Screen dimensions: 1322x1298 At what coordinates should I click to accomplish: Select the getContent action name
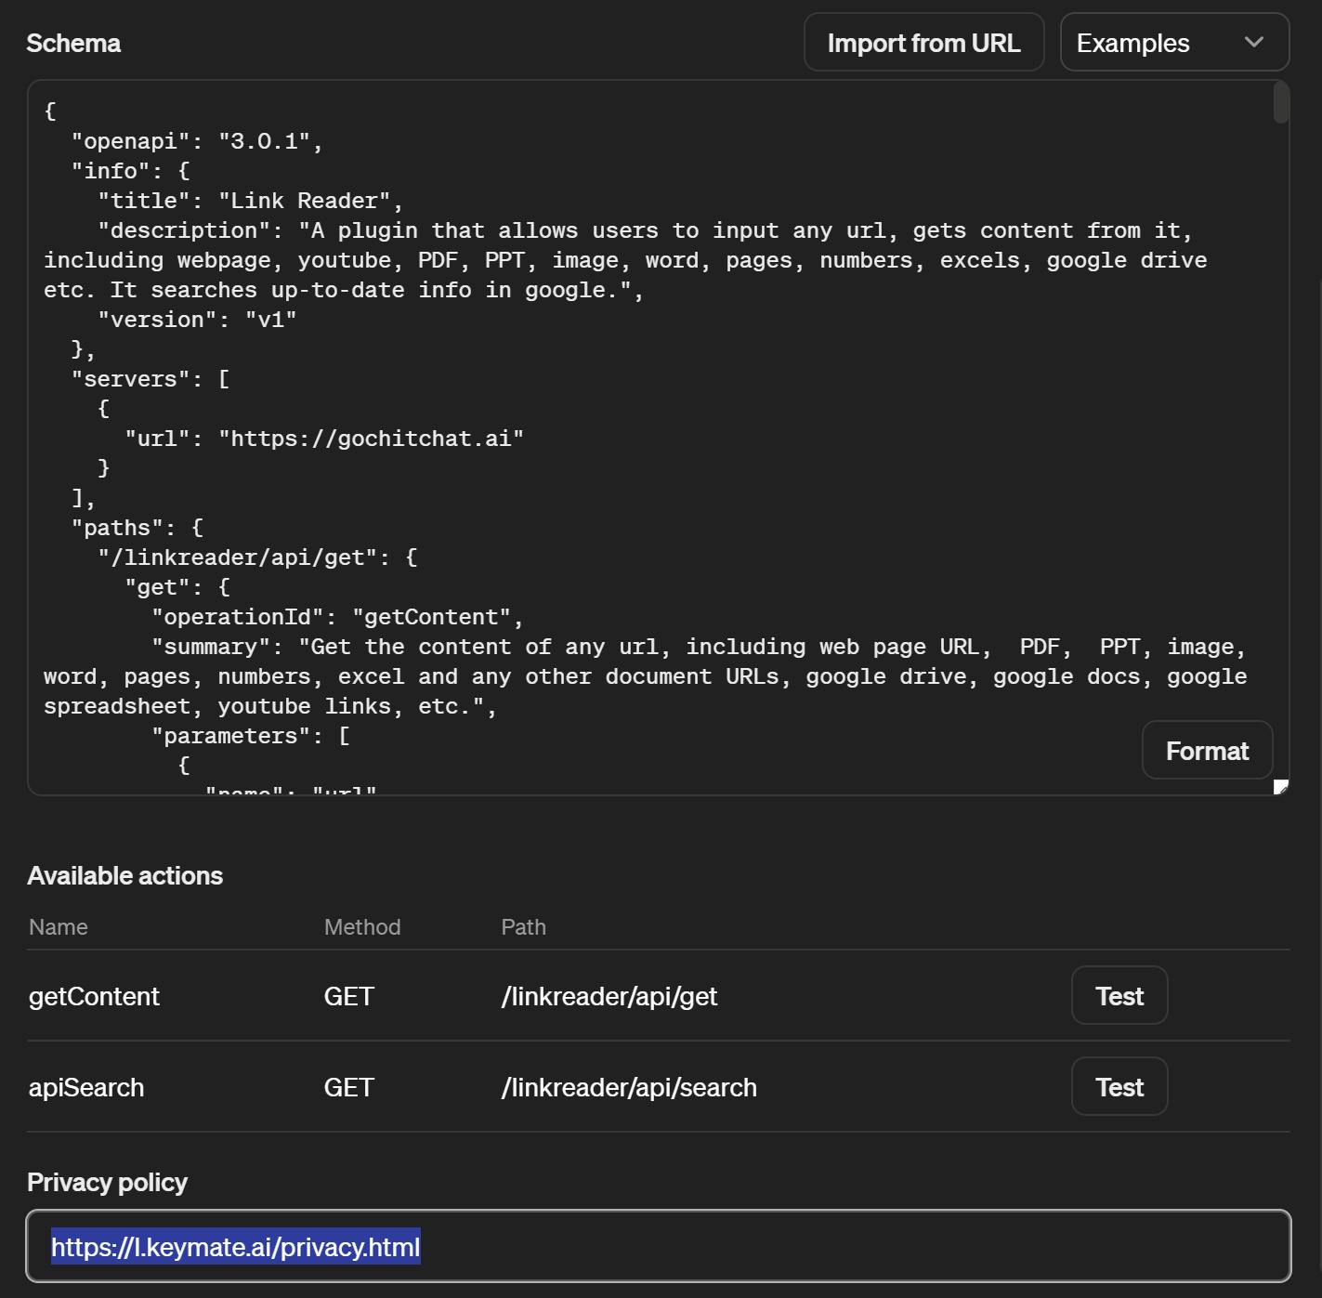tap(94, 996)
